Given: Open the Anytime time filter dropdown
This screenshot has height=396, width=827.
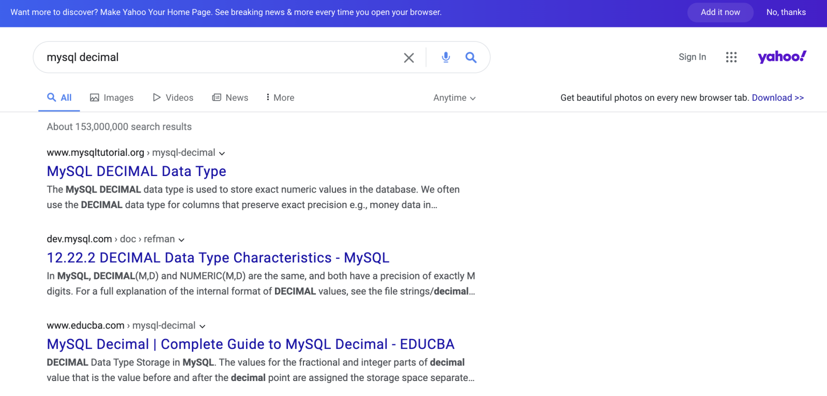Looking at the screenshot, I should [454, 98].
